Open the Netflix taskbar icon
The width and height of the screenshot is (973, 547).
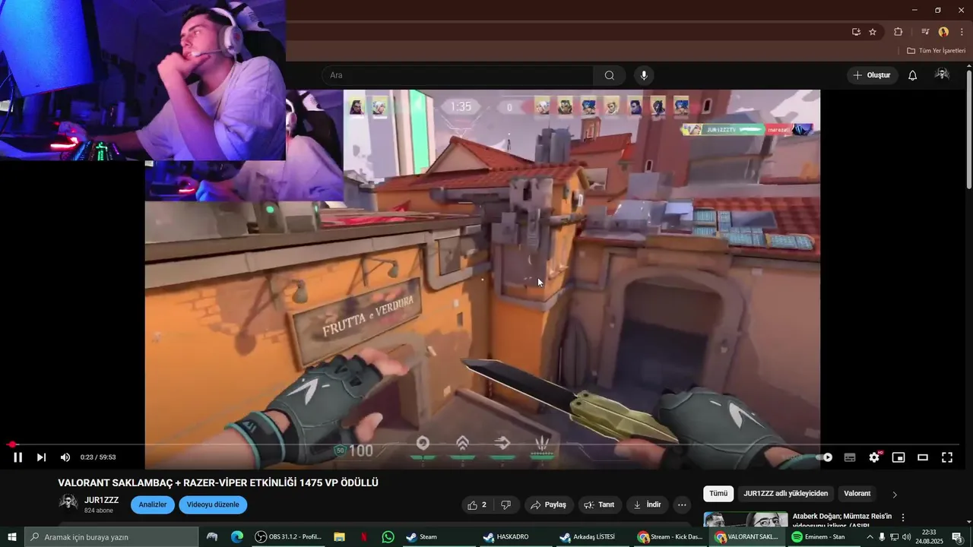pyautogui.click(x=364, y=537)
